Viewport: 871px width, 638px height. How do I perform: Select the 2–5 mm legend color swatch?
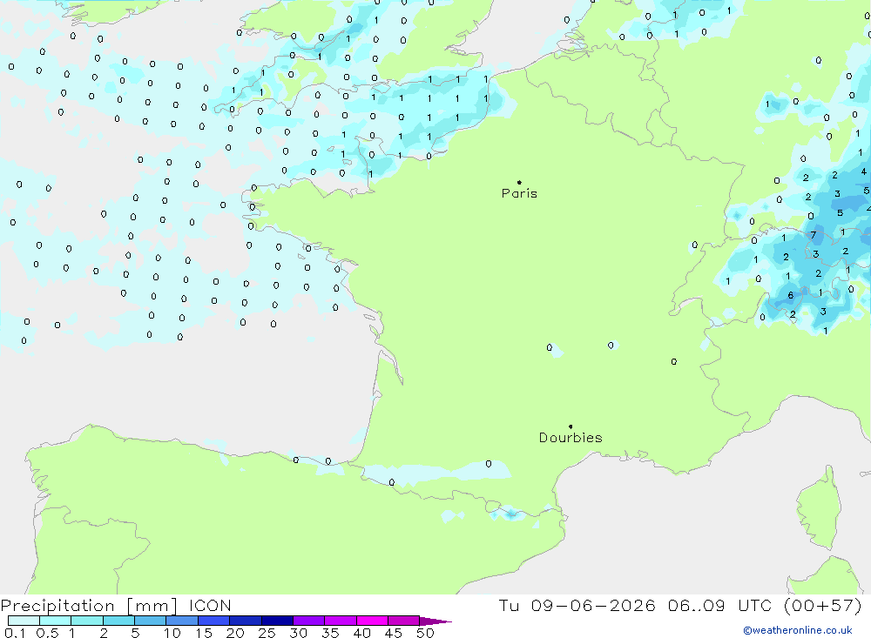click(118, 621)
